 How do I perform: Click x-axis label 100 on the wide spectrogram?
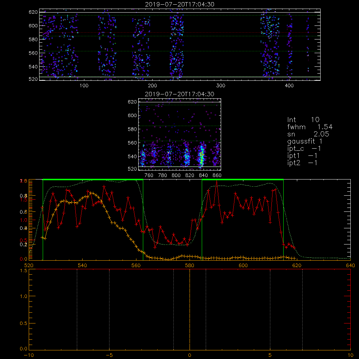[84, 86]
